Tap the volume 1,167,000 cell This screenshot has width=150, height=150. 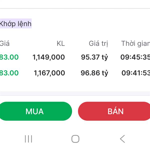pos(49,73)
